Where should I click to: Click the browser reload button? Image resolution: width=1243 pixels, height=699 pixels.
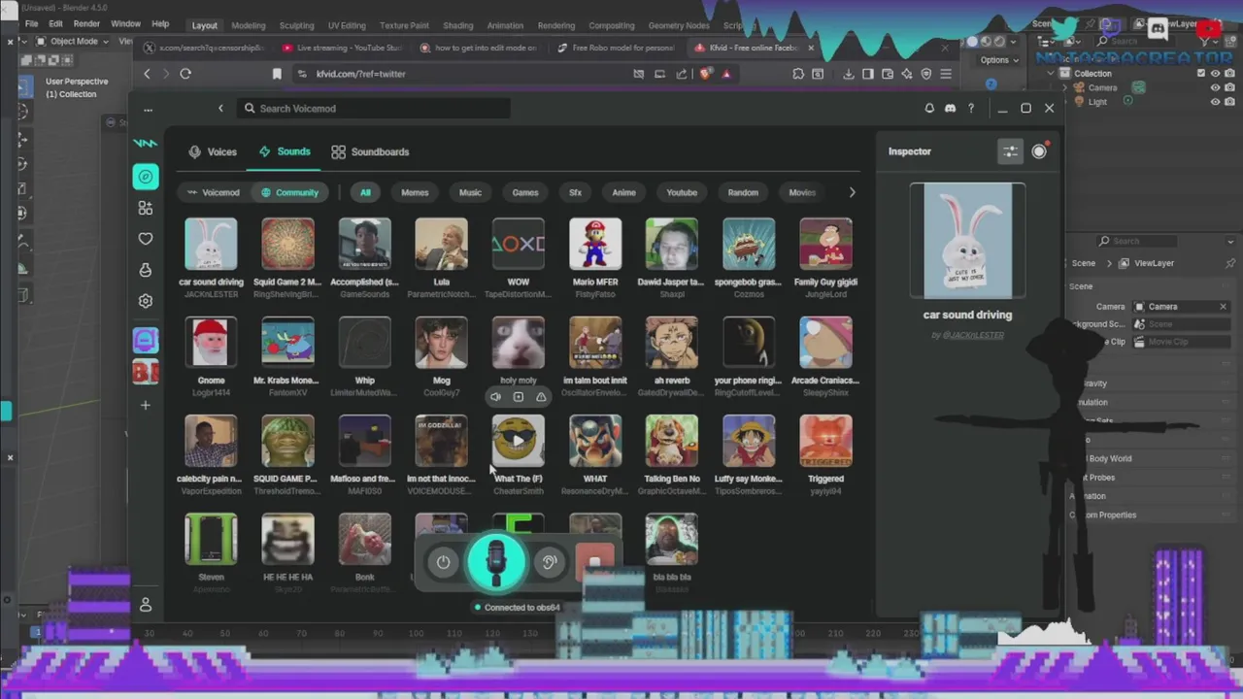coord(185,74)
